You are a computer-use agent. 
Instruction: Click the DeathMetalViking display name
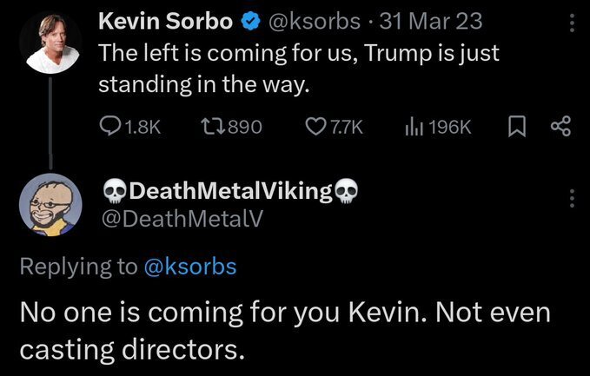click(x=230, y=191)
